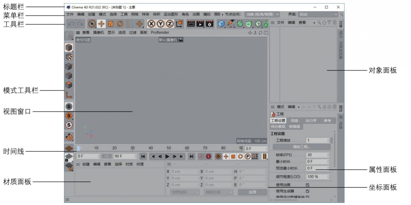Click the Make Editable icon in mode toolbar
The height and width of the screenshot is (205, 411).
pyautogui.click(x=69, y=36)
